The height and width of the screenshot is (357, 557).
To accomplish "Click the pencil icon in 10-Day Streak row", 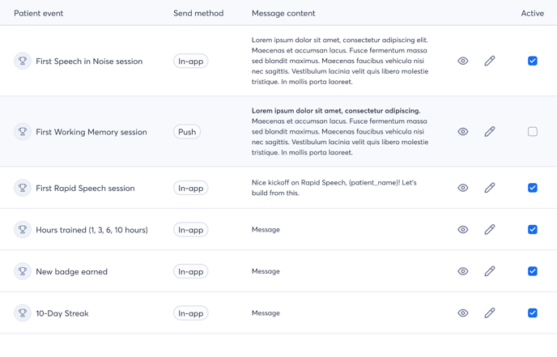I will (490, 313).
